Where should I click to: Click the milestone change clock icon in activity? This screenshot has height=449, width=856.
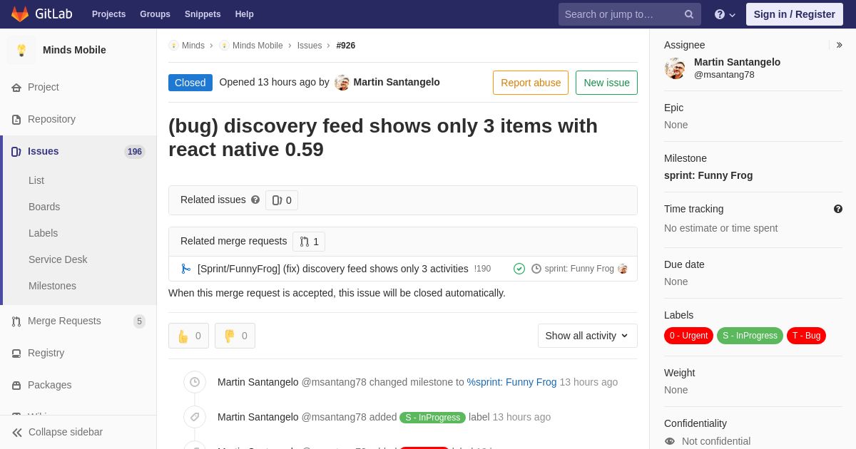195,382
